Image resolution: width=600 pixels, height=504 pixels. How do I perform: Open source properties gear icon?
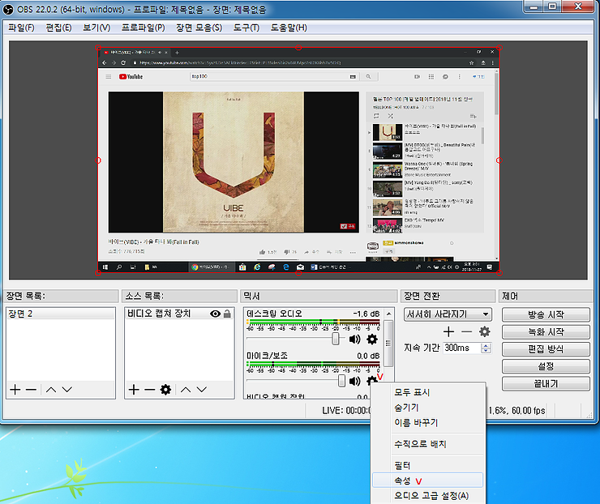[165, 390]
